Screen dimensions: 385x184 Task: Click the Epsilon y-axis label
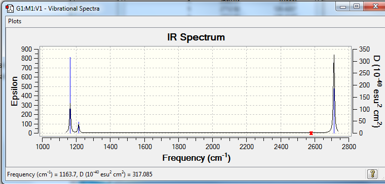click(x=15, y=91)
